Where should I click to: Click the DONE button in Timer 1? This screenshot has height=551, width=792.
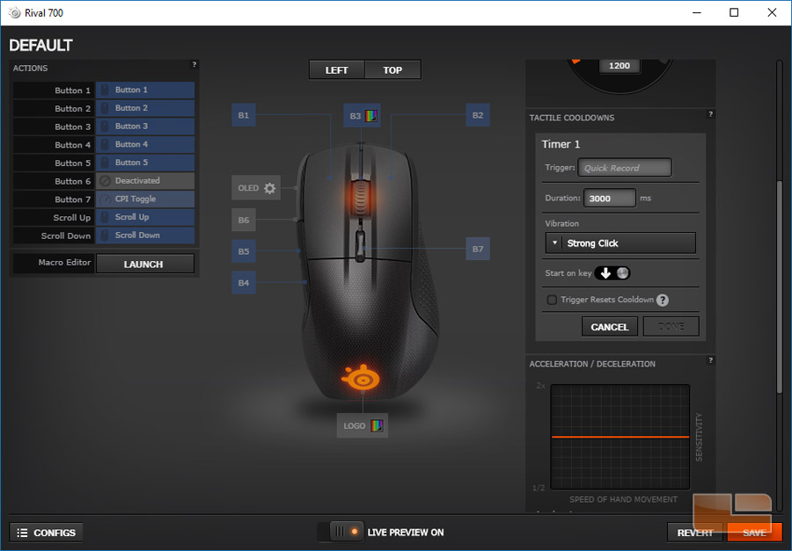pos(671,327)
